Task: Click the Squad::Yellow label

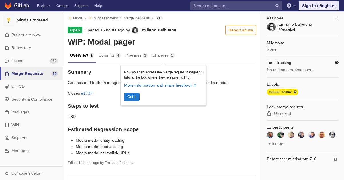Action: [x=280, y=92]
